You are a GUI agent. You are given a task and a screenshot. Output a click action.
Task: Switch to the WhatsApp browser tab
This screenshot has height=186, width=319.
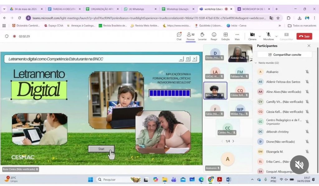coord(140,9)
